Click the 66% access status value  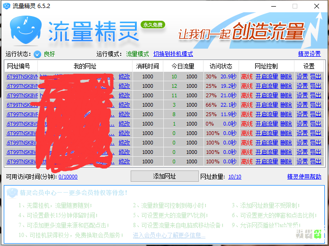coord(211,105)
